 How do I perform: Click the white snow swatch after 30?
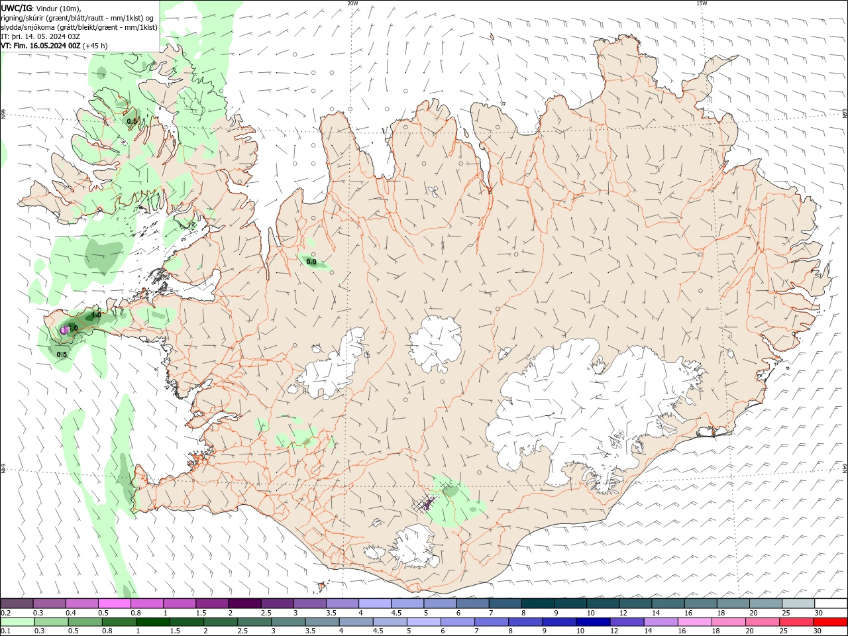point(831,604)
